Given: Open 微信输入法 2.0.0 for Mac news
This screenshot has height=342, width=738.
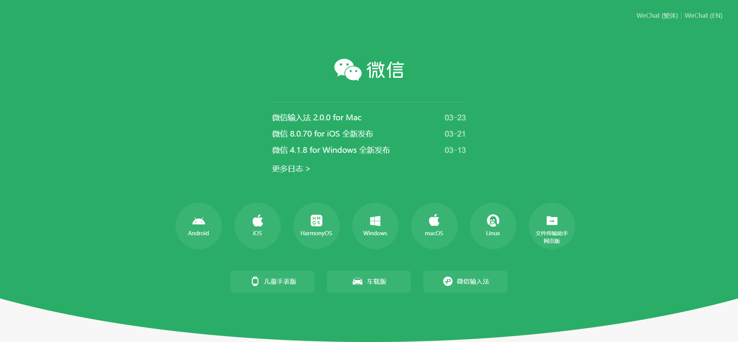Looking at the screenshot, I should (317, 118).
